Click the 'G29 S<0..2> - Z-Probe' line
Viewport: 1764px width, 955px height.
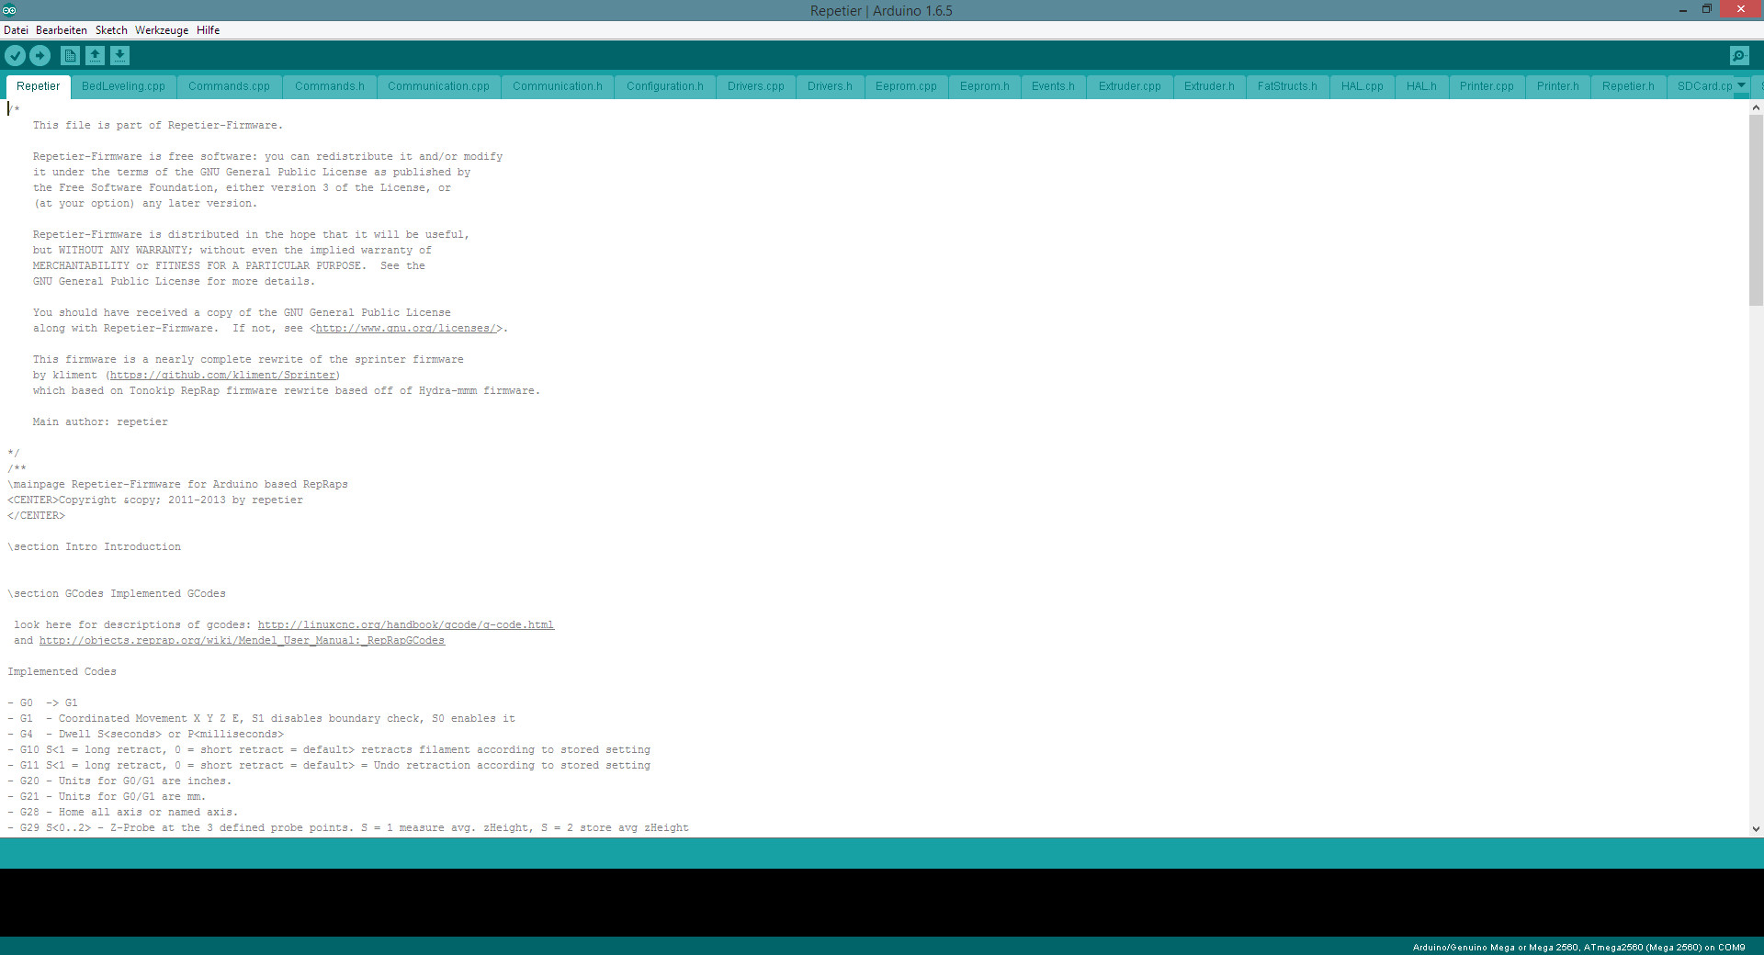(348, 828)
